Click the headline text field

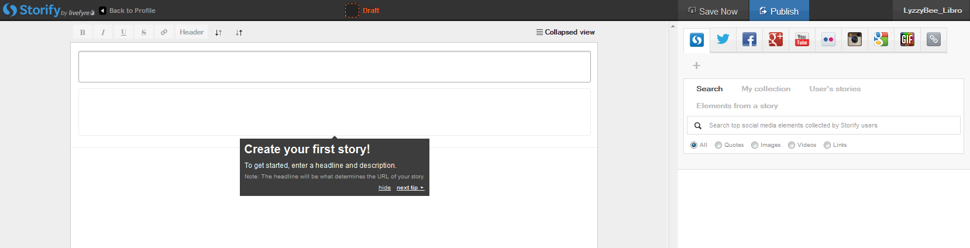(x=335, y=67)
